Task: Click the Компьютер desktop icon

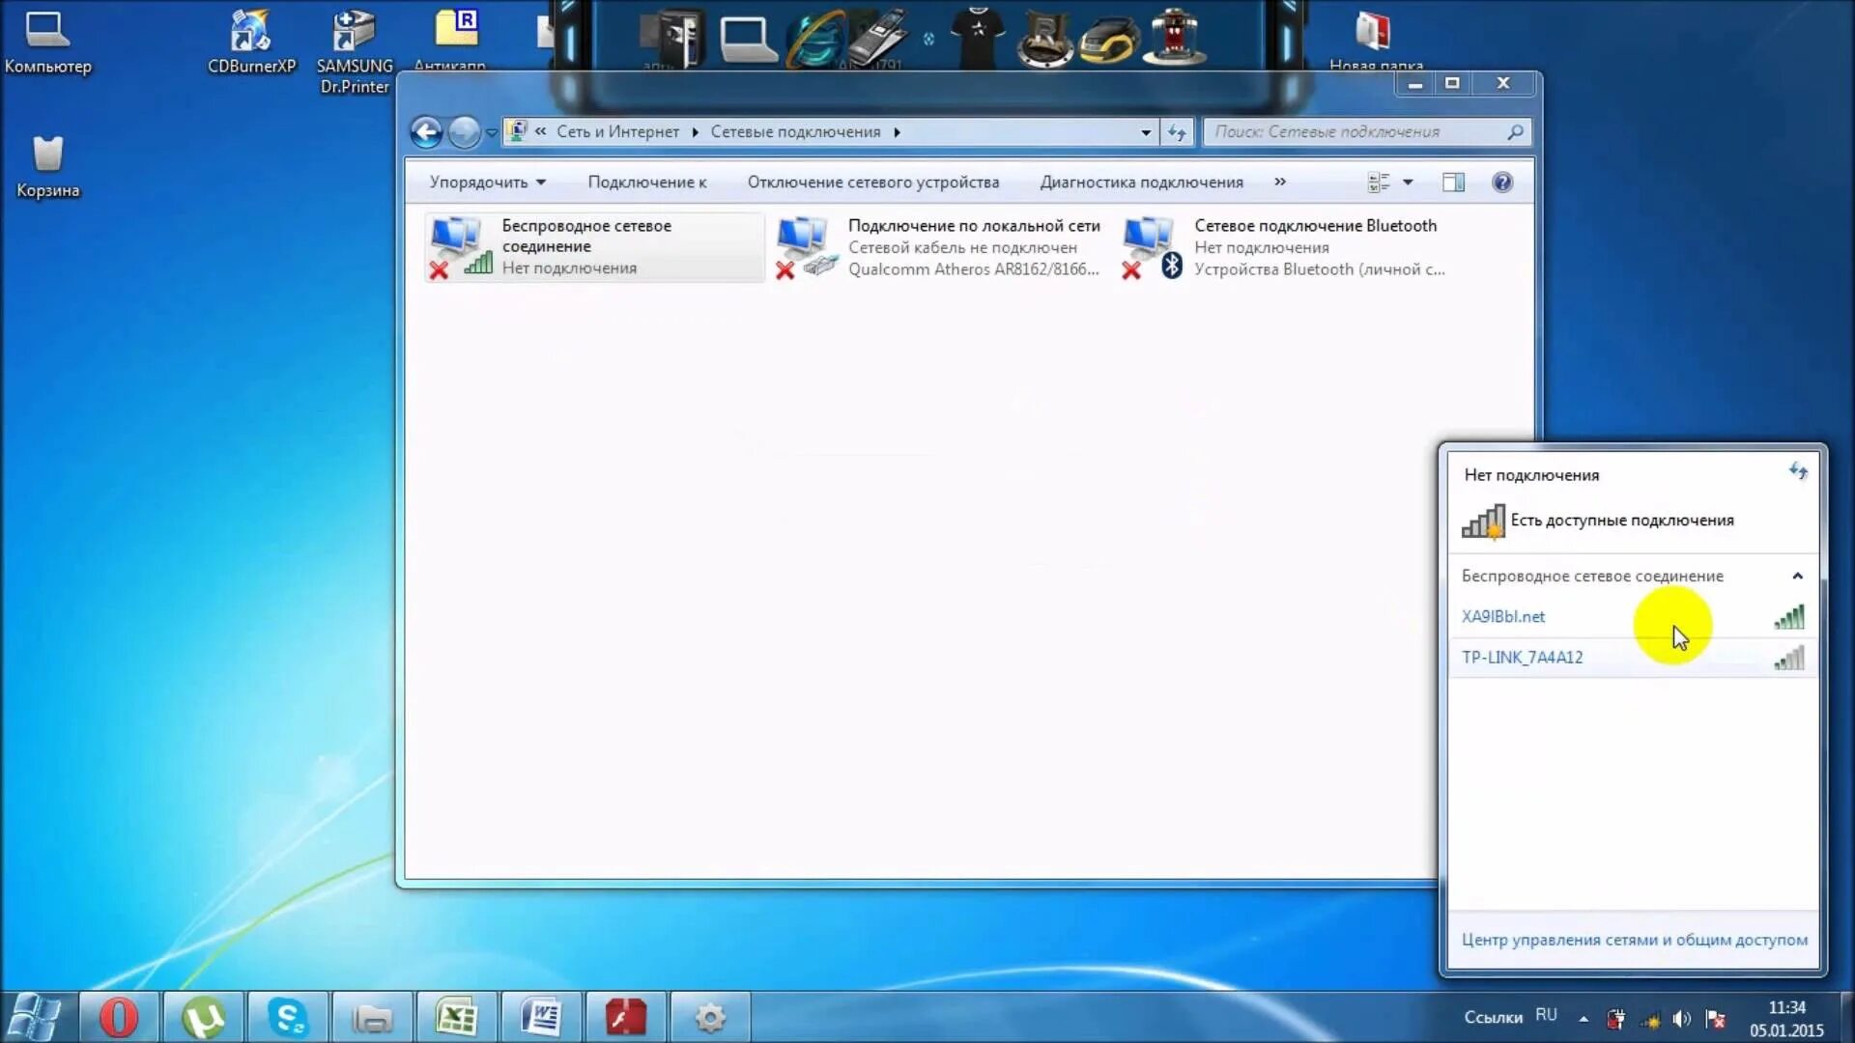Action: click(x=47, y=40)
